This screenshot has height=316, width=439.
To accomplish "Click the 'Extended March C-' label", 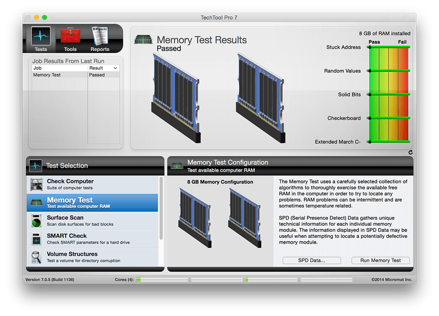I will (x=338, y=142).
